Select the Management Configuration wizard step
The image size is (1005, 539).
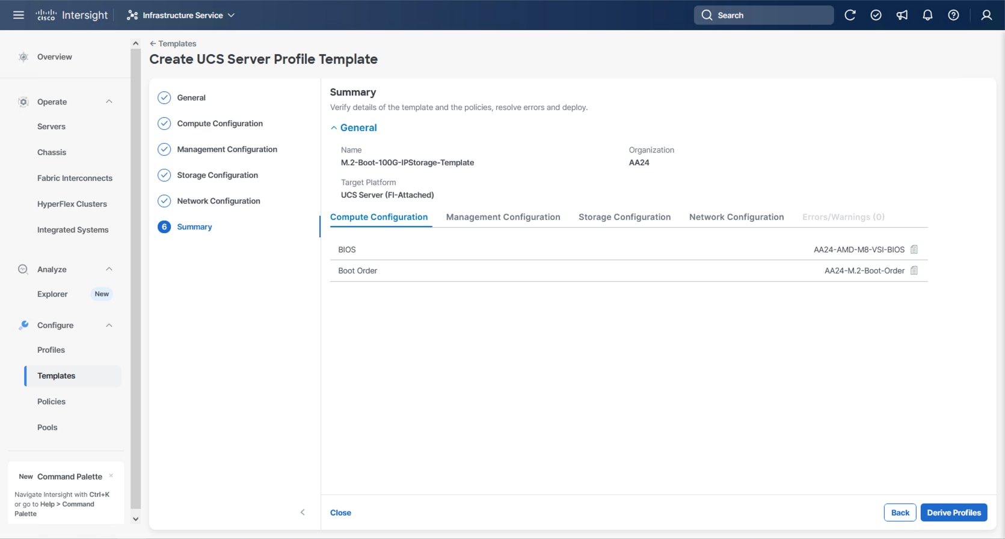(x=227, y=150)
